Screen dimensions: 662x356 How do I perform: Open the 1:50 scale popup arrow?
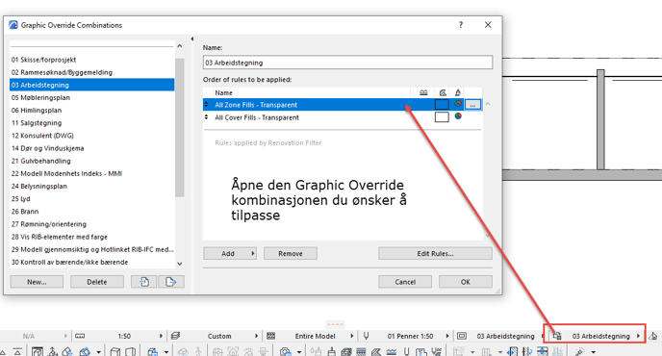161,336
